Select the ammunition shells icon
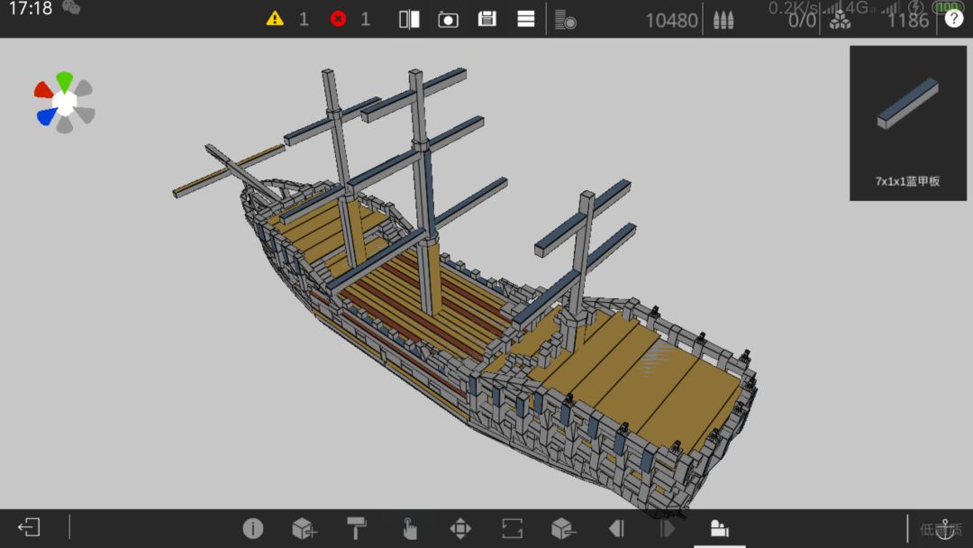Screen dimensions: 973x548 (x=723, y=20)
